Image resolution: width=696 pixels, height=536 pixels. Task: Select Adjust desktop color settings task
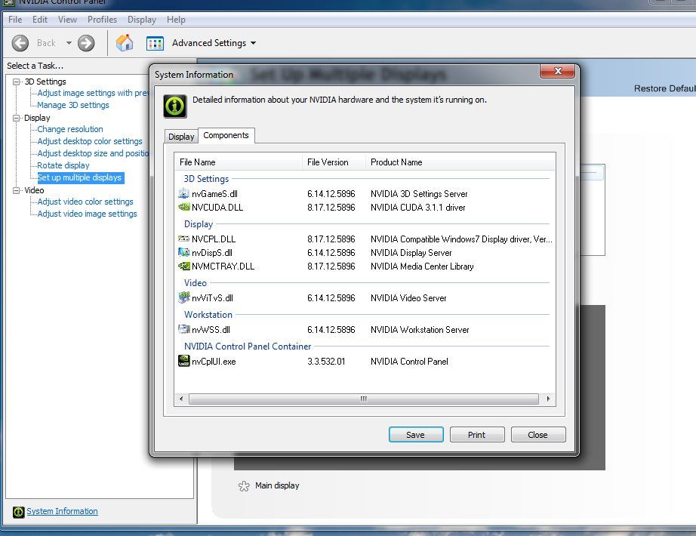point(90,141)
